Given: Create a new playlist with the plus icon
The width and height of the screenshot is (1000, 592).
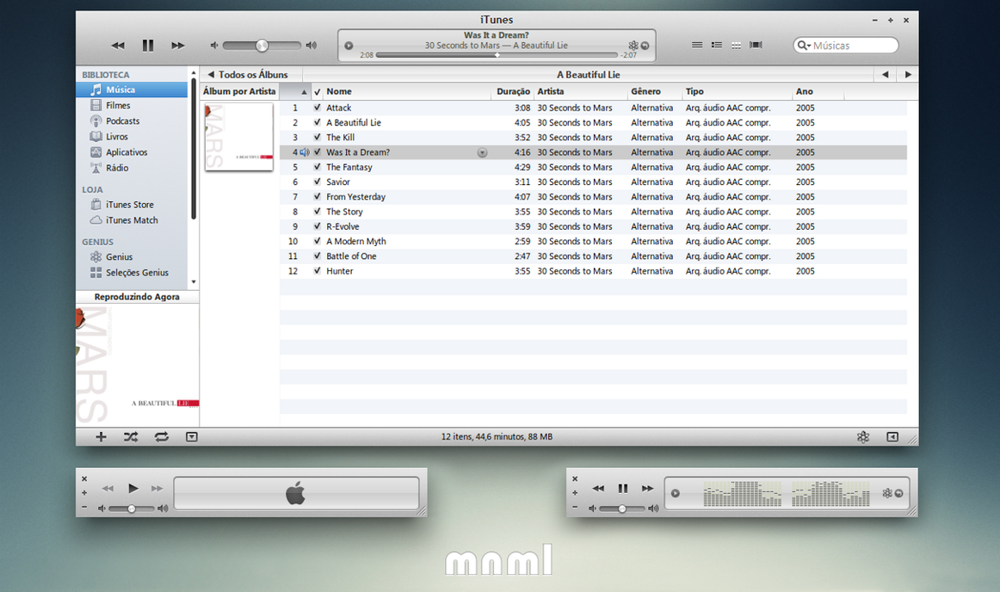Looking at the screenshot, I should coord(101,436).
